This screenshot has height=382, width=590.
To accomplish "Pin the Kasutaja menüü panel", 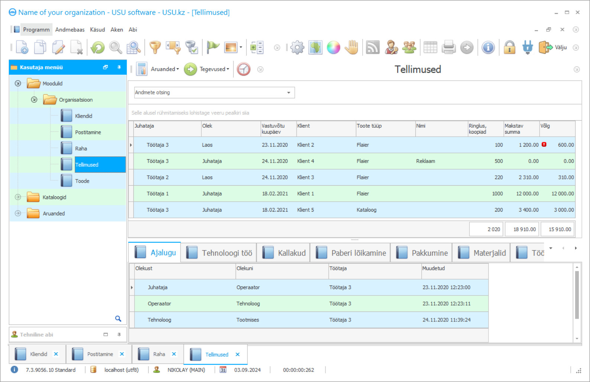I will point(119,67).
